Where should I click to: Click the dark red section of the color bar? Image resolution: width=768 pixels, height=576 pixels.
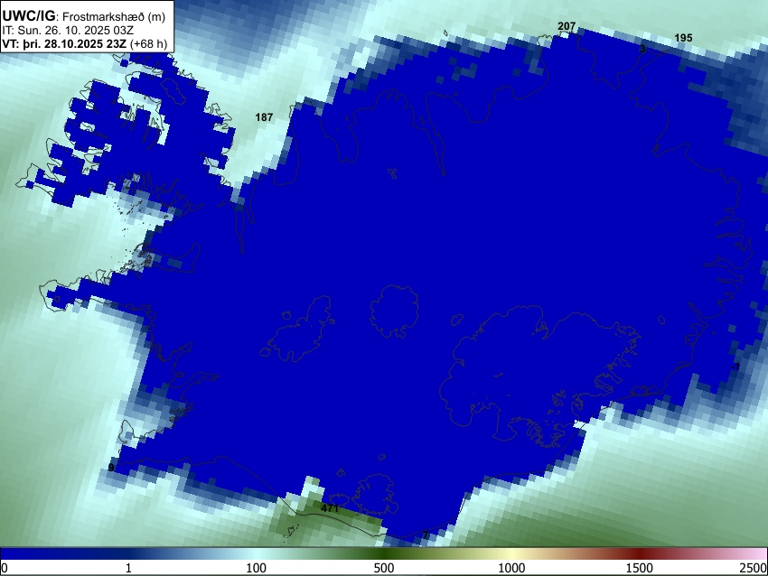(x=640, y=553)
